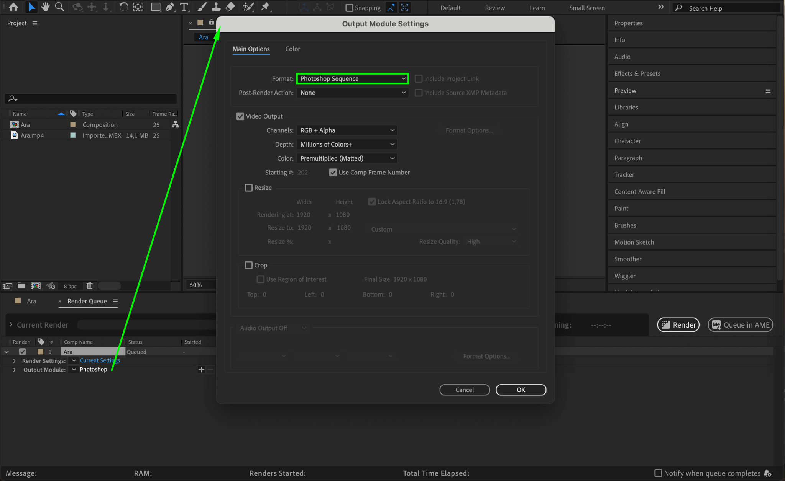Image resolution: width=785 pixels, height=481 pixels.
Task: Enable the Crop checkbox
Action: point(249,265)
